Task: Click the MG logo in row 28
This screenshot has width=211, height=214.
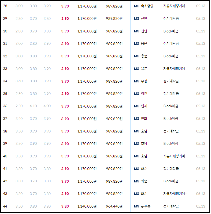Action: coord(137,6)
